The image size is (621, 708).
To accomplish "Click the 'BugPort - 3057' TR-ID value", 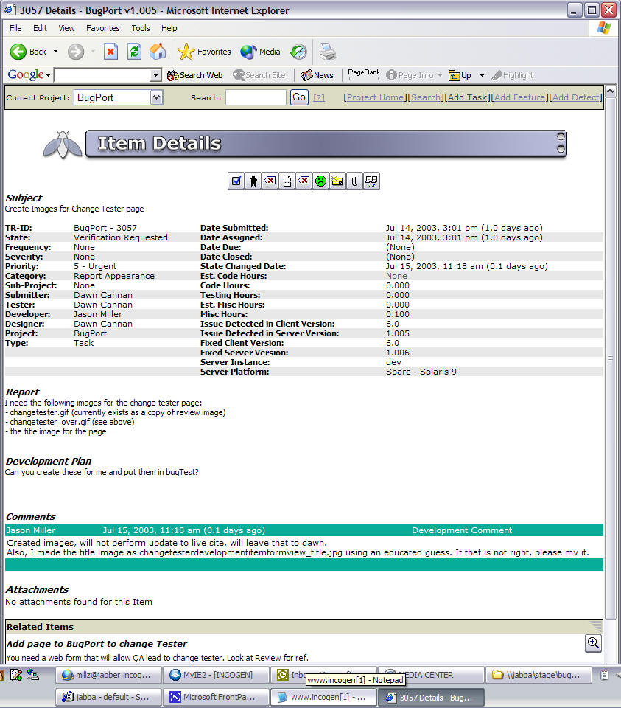I will tap(105, 228).
